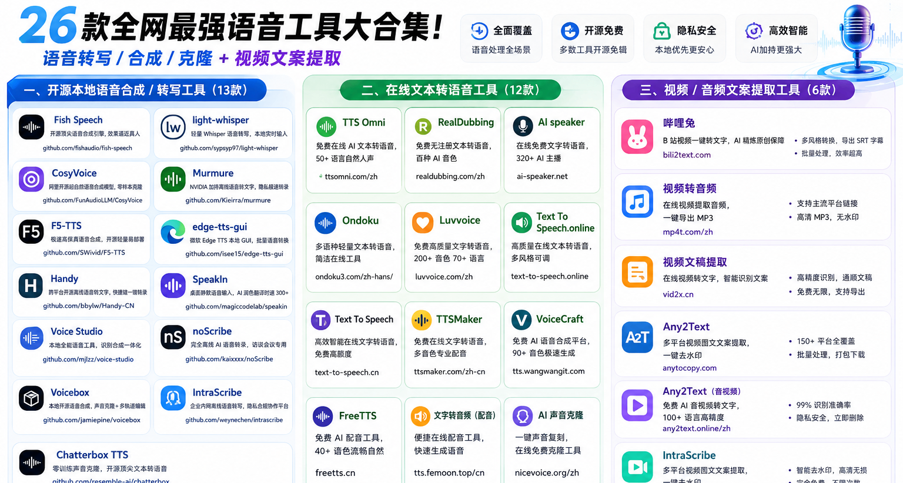Select section header 一、开源本地语音合成 / 转写工具
The image size is (903, 483).
[136, 90]
